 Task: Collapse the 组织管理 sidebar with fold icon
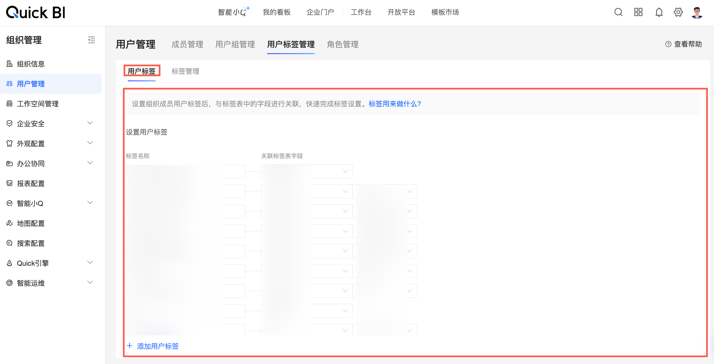tap(92, 40)
